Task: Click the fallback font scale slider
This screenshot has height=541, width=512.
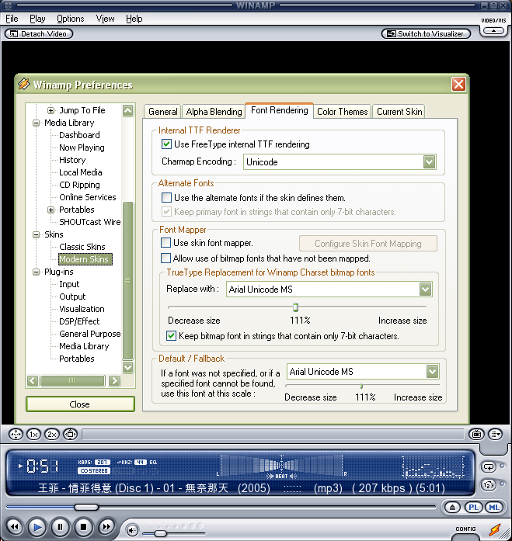Action: point(361,386)
